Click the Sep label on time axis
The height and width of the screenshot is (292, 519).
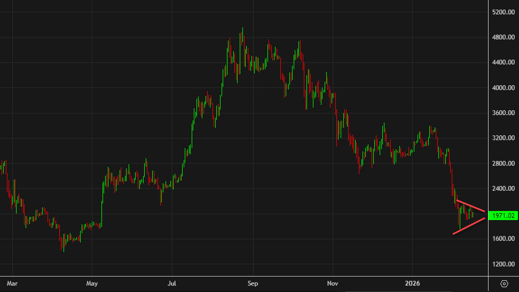253,283
